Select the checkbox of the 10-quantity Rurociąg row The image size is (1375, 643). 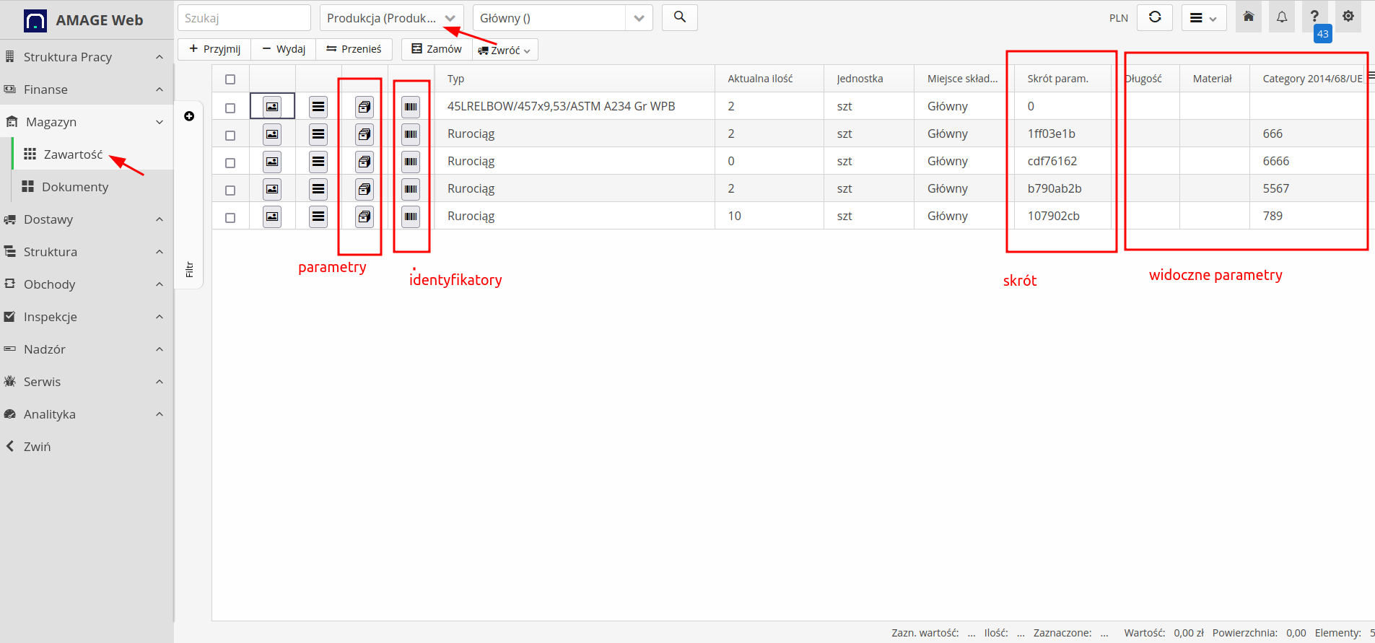pyautogui.click(x=230, y=218)
